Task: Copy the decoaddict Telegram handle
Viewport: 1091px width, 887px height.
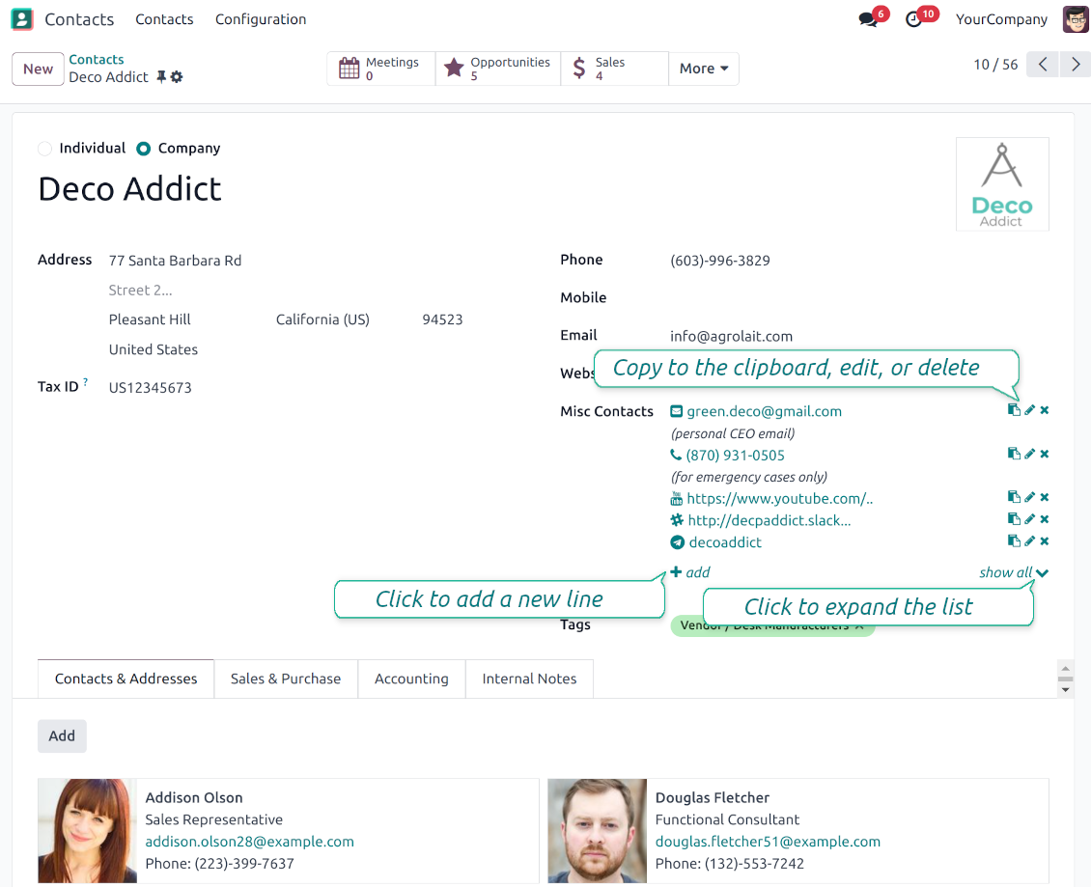Action: (x=1014, y=541)
